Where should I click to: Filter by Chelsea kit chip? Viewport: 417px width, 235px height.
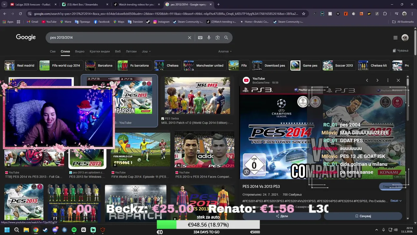point(373,66)
